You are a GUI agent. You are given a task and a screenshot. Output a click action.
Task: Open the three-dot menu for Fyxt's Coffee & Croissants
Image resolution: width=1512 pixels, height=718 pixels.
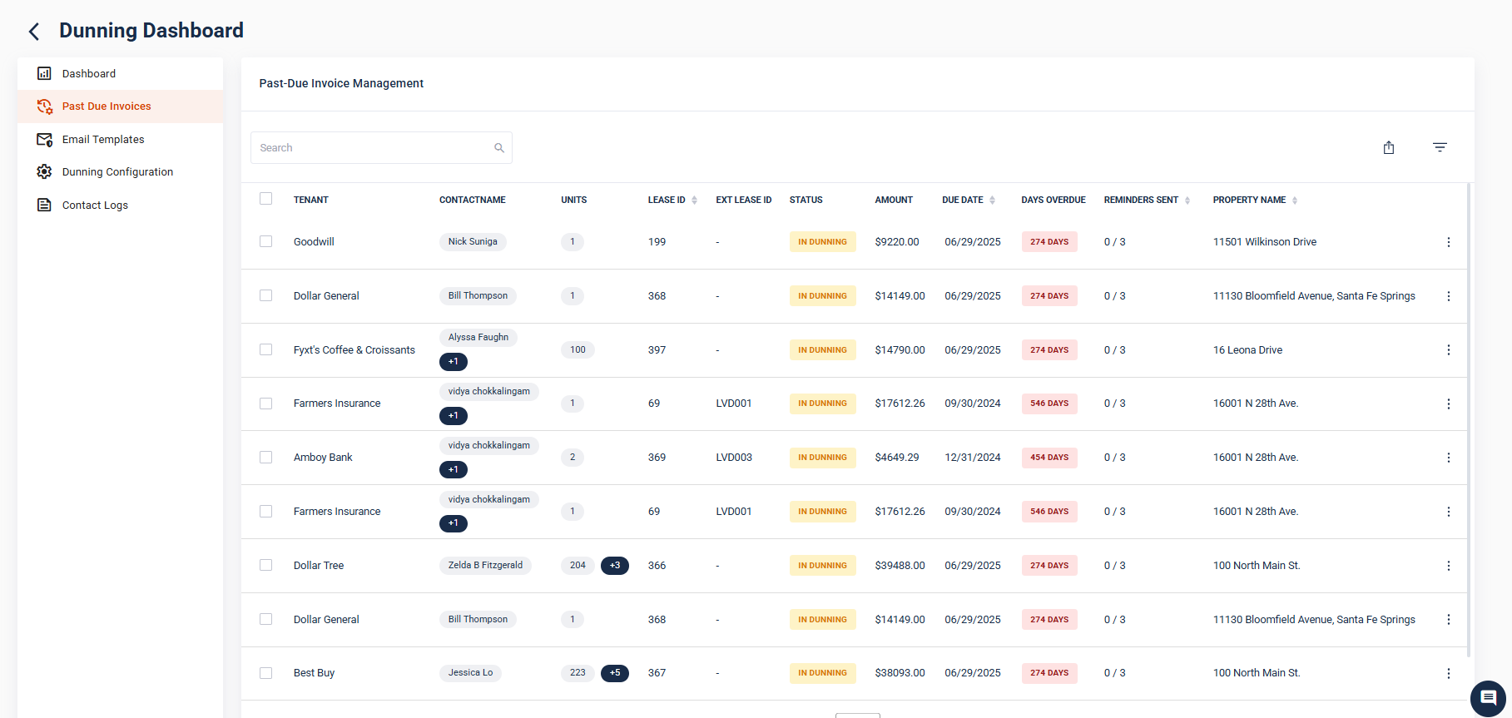(1448, 350)
